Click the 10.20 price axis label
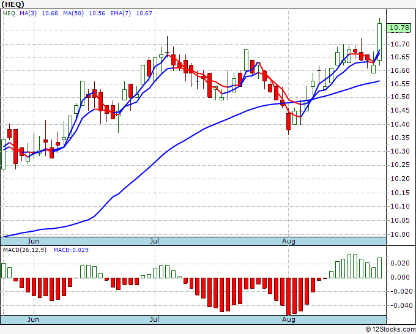The width and height of the screenshot is (416, 334). [x=400, y=179]
